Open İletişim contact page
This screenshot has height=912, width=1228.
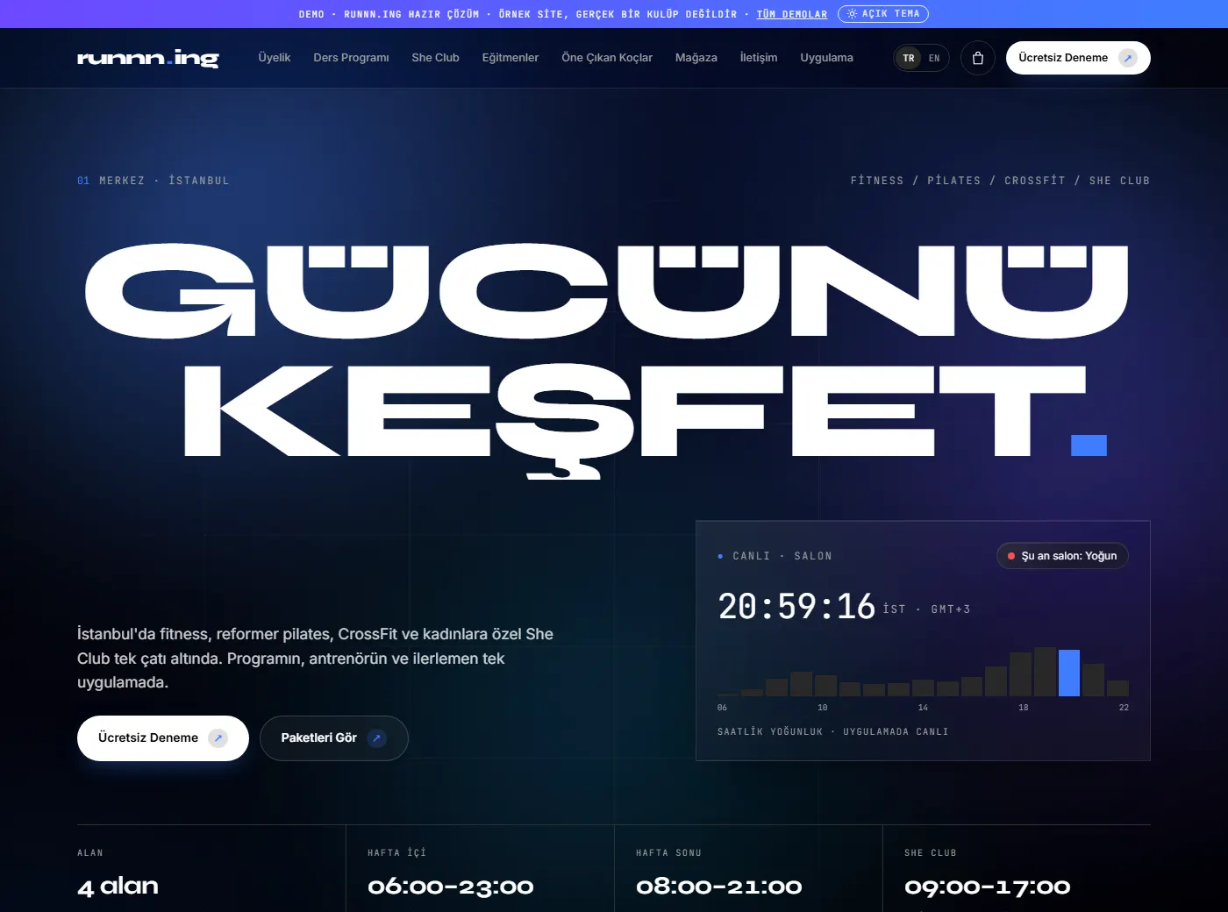coord(759,58)
